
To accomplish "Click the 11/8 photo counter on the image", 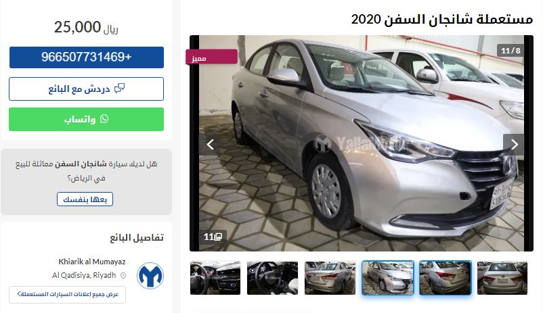I will [x=511, y=51].
